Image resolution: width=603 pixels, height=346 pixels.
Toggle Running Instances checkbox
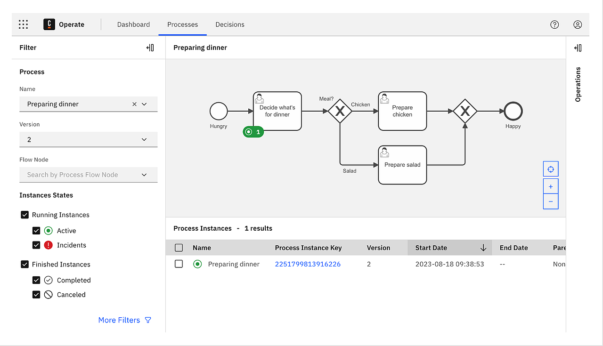[x=25, y=215]
